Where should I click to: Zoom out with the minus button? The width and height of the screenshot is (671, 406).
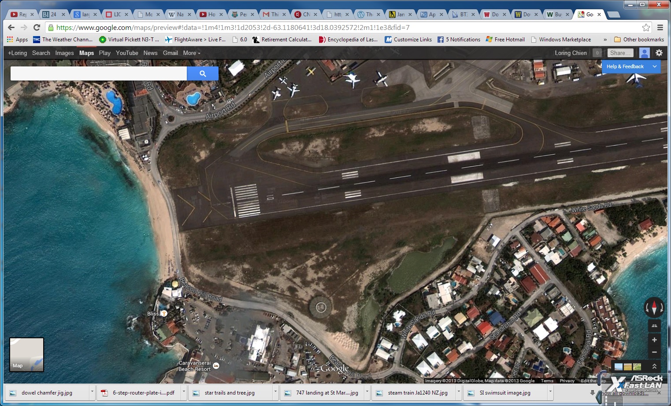[x=654, y=352]
